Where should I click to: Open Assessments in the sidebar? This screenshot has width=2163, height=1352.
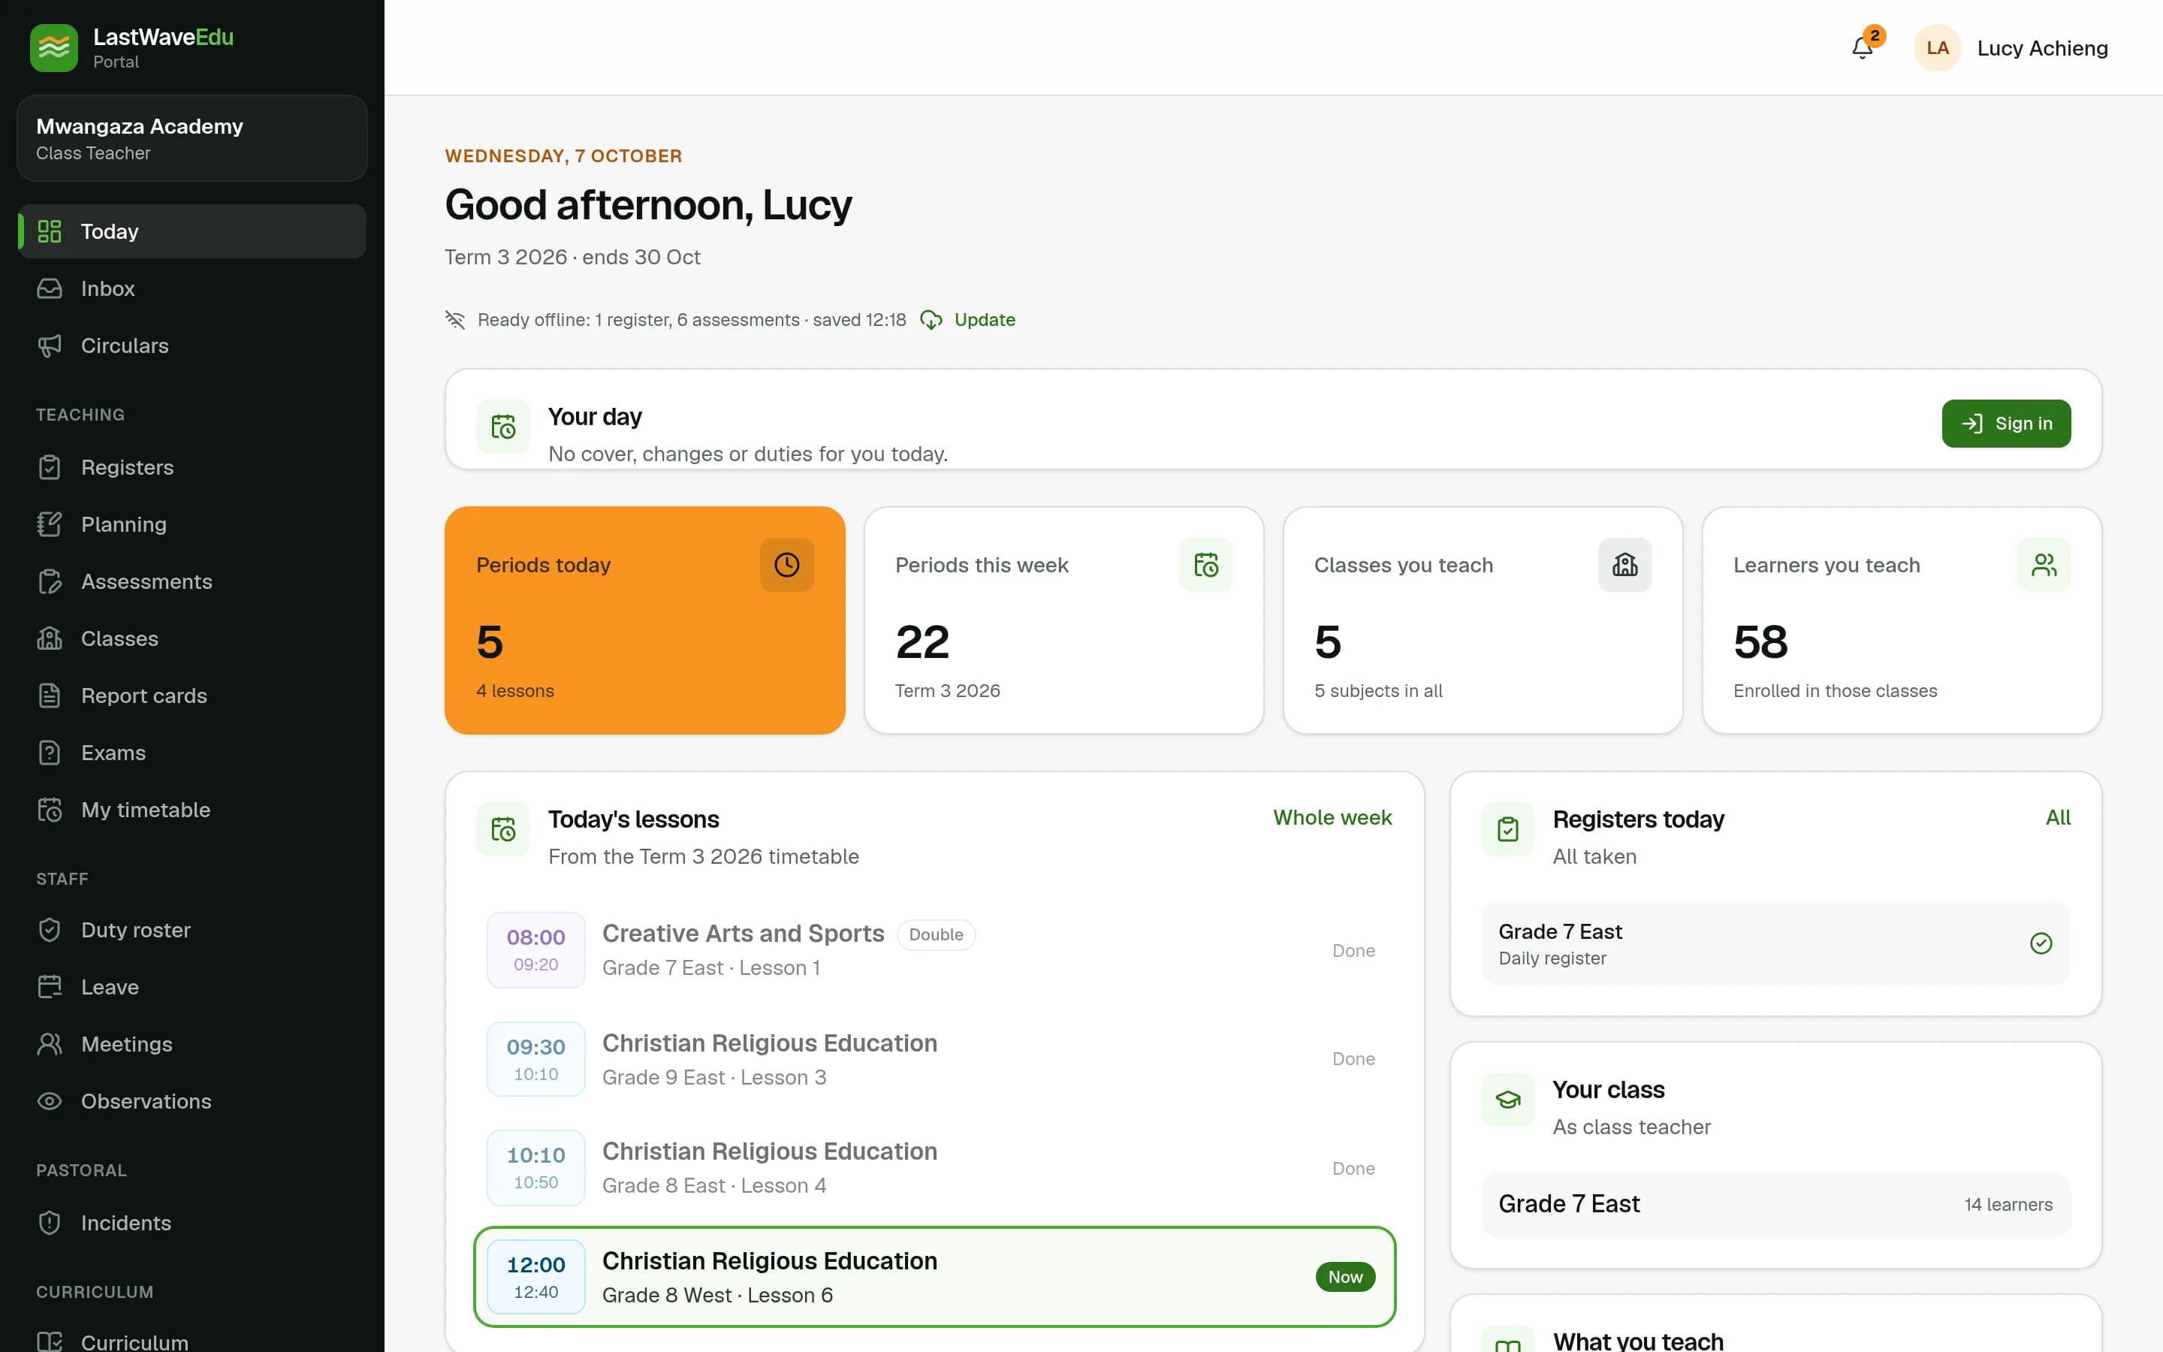(x=192, y=582)
